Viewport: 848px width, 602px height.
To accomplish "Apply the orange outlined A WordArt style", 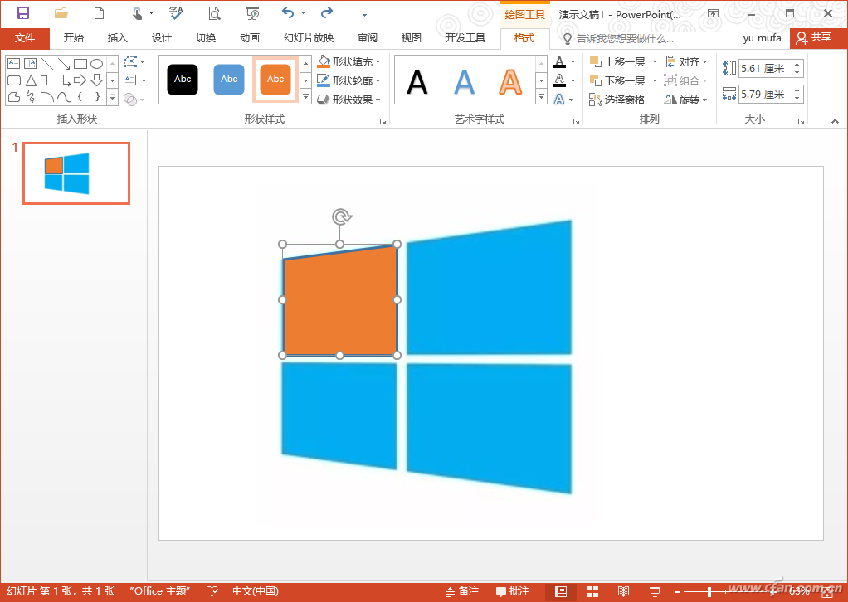I will [x=510, y=82].
